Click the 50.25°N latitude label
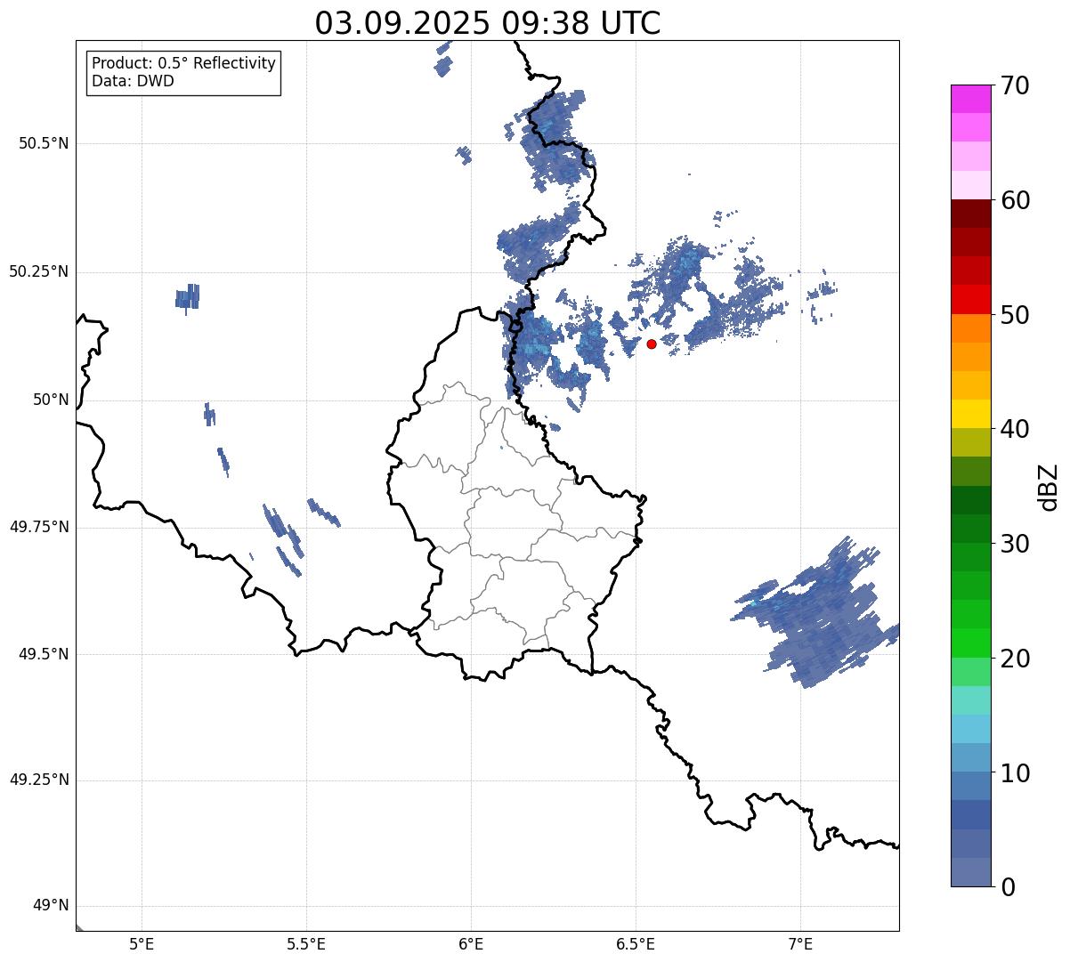Screen dimensions: 1070x962 point(39,271)
